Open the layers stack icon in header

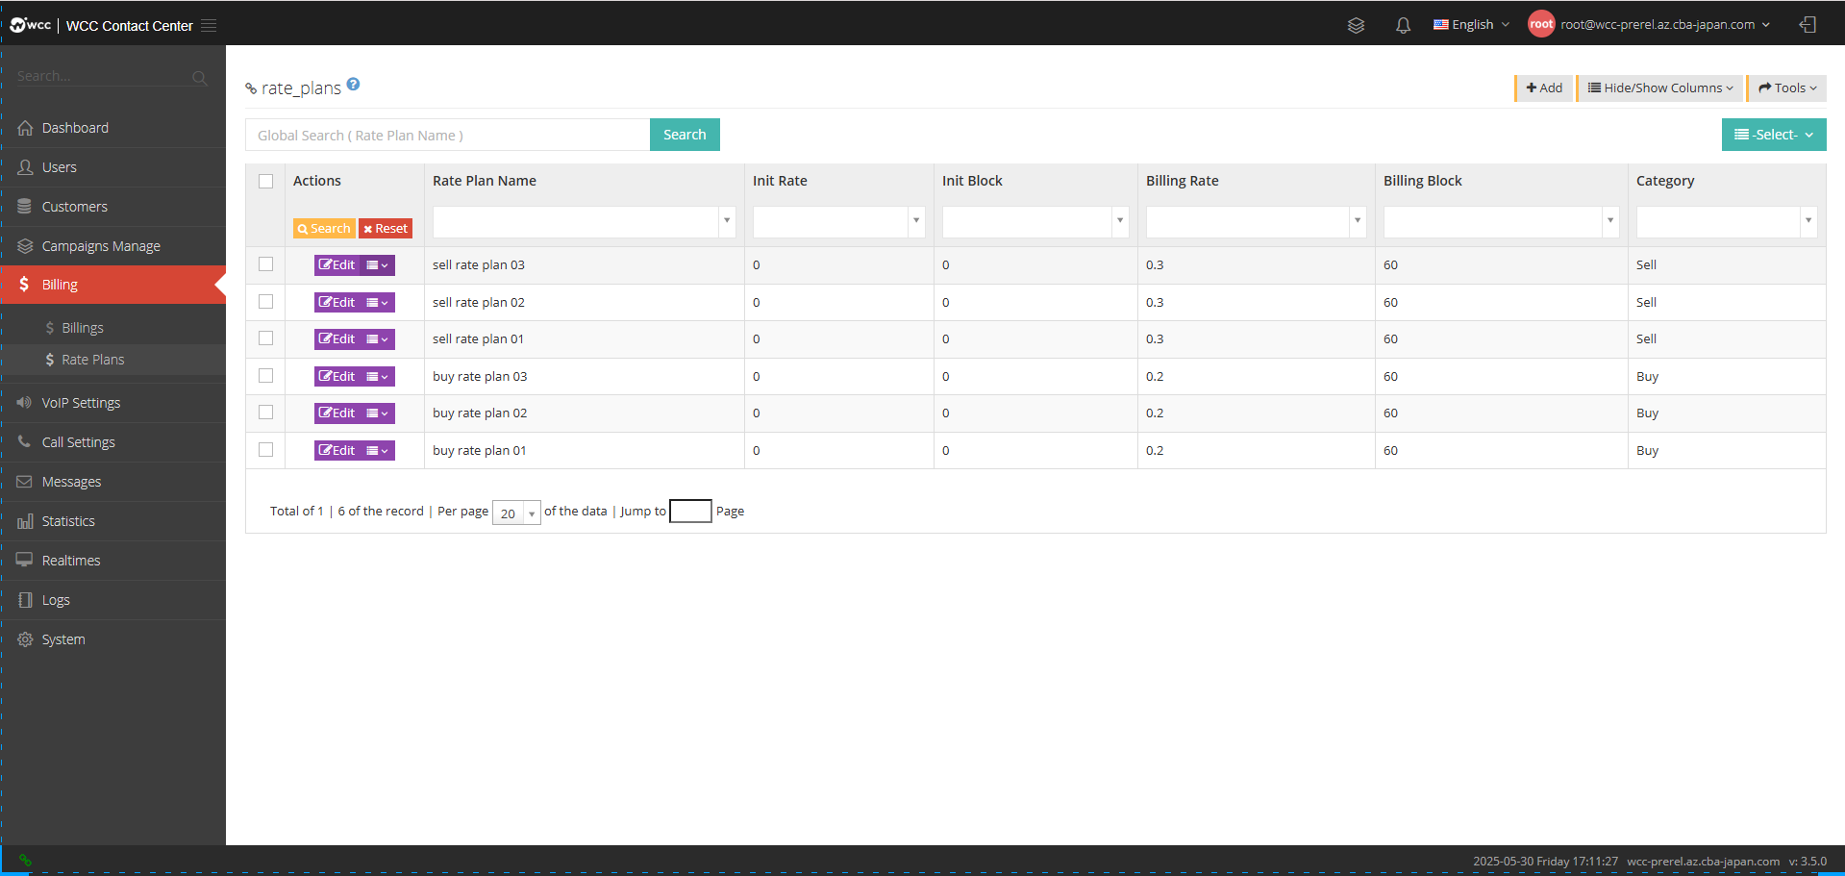point(1356,25)
